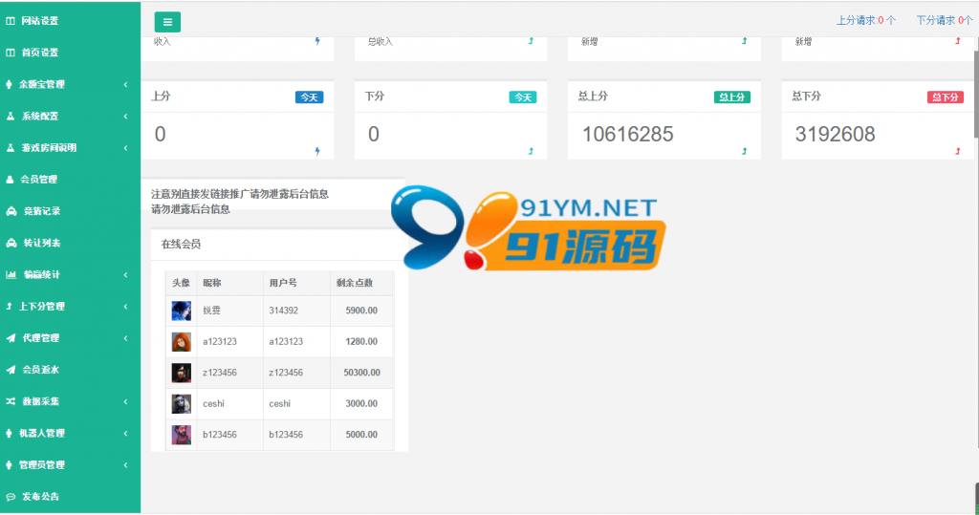This screenshot has width=979, height=515.
Task: Click the balance 3000.00
Action: click(361, 404)
